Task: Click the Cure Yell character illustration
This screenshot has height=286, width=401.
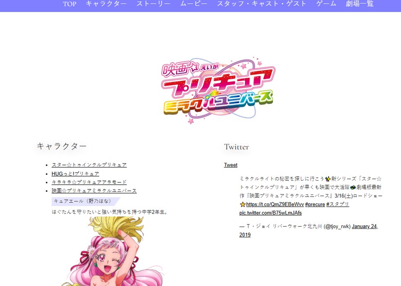Action: pos(113,251)
